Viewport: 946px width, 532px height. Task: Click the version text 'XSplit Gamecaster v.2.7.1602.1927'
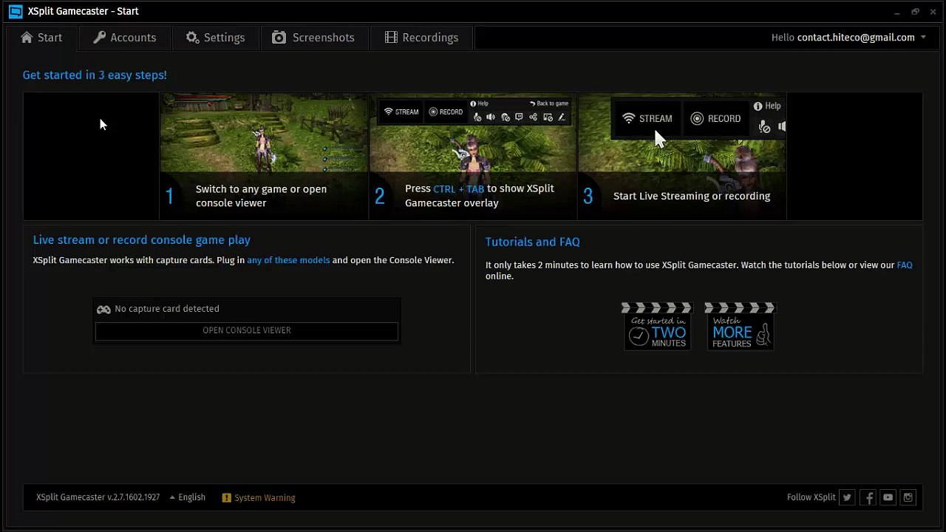[x=98, y=497]
